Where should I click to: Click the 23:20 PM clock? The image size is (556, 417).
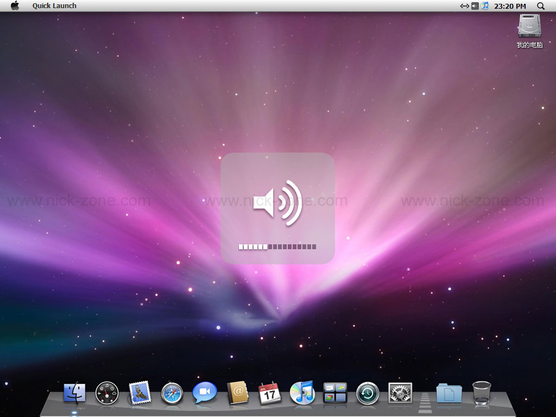click(510, 6)
